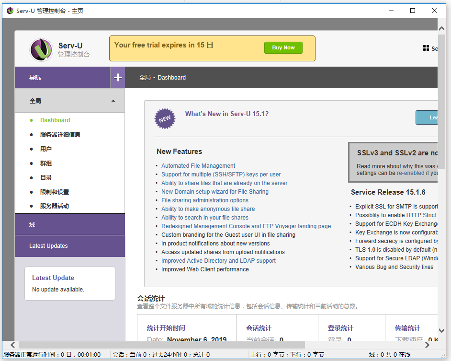Select 群组 in the navigation panel
451x361 pixels.
pos(45,163)
